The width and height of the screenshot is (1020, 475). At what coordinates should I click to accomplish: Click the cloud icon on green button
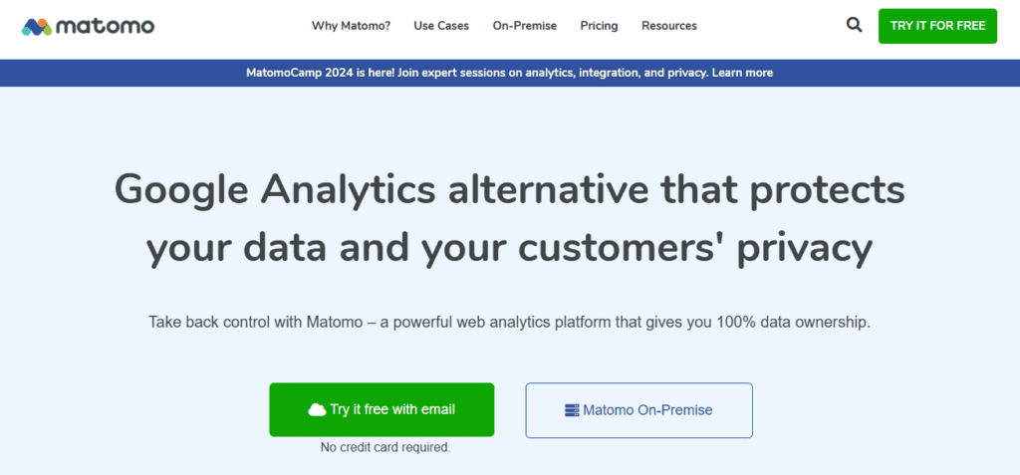pyautogui.click(x=317, y=409)
